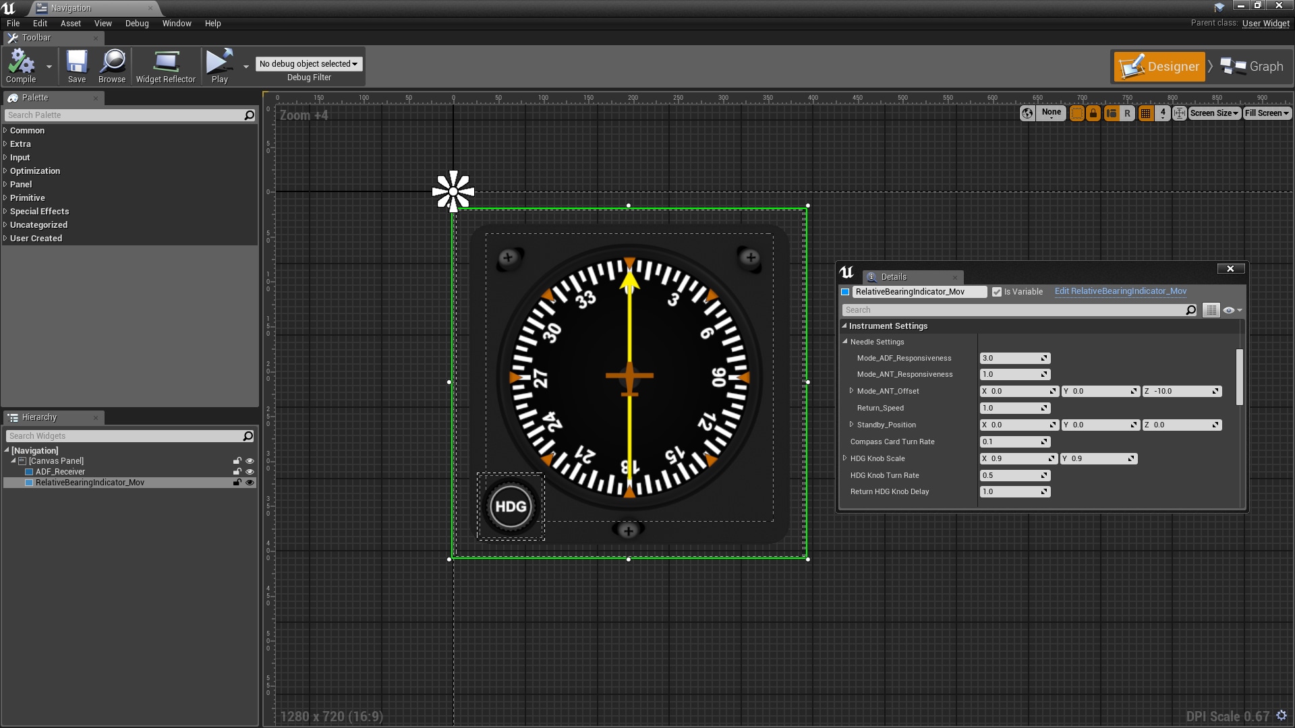
Task: Open the Screen Size dropdown
Action: click(x=1215, y=113)
